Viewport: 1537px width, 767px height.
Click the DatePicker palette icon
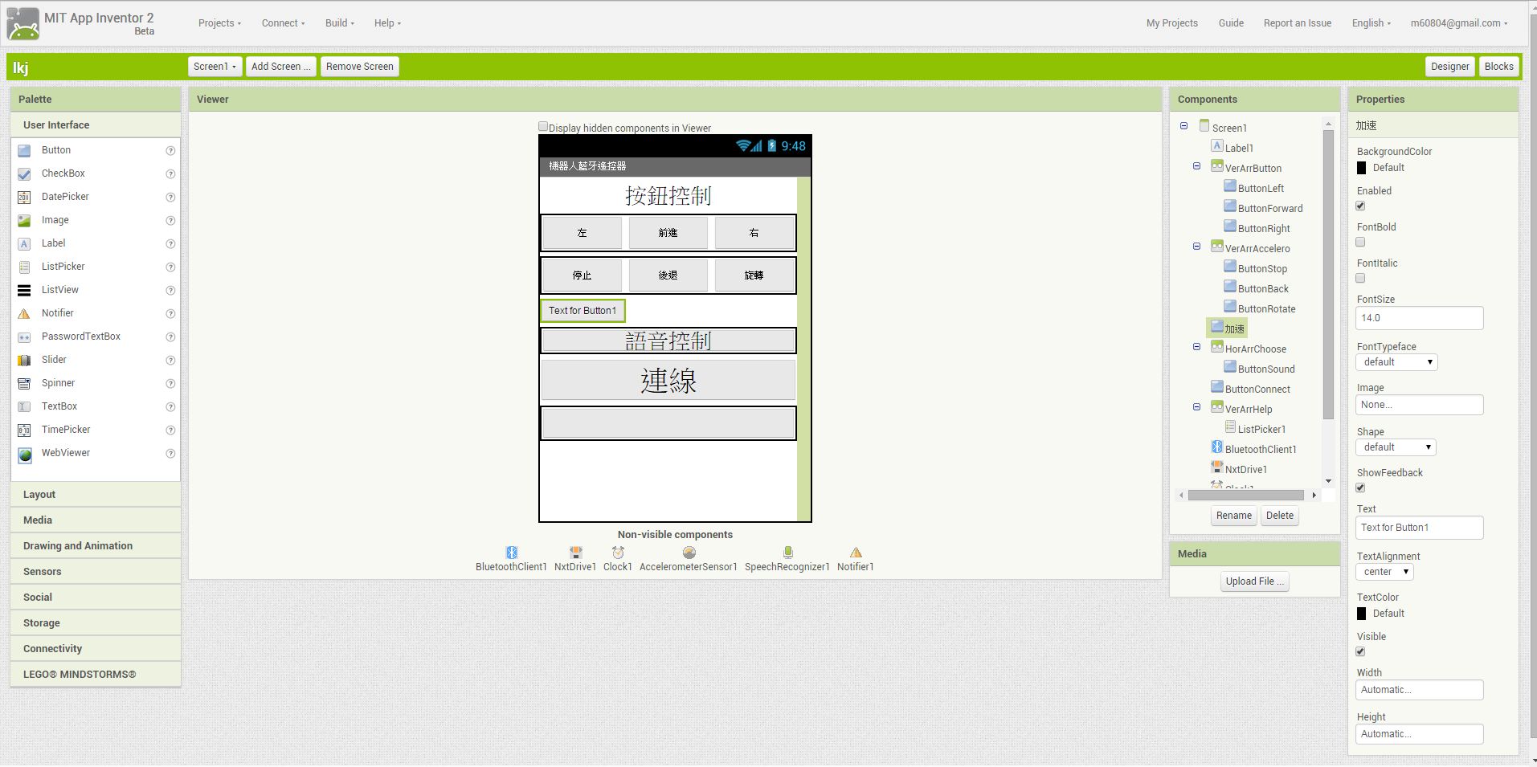click(x=24, y=198)
